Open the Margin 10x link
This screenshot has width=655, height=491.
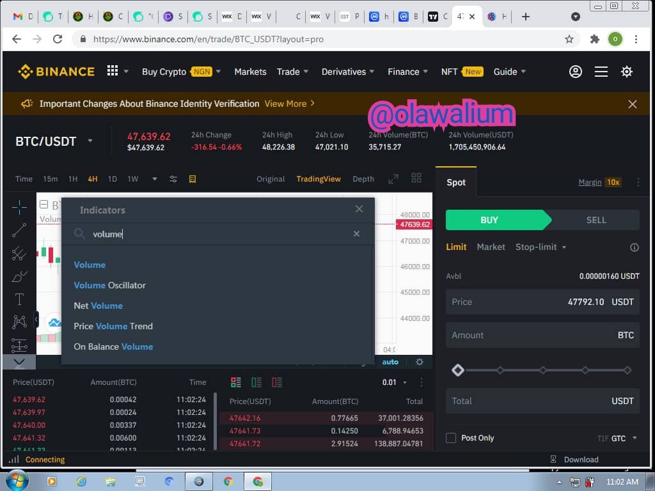coord(600,182)
